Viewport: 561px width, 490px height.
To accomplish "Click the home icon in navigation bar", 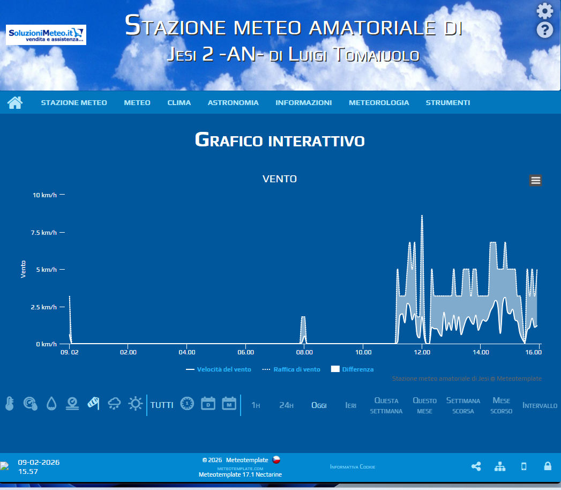I will coord(15,102).
